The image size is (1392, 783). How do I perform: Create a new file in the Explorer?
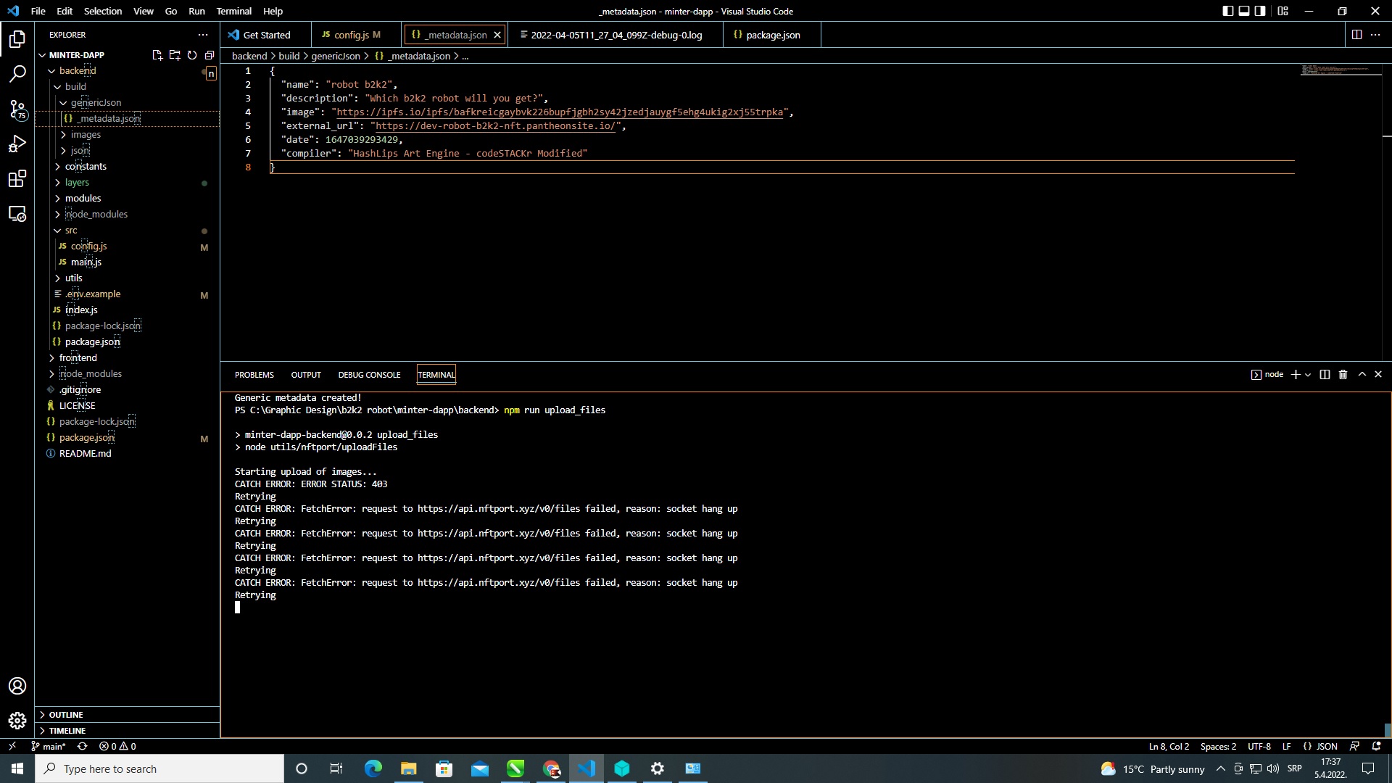click(157, 55)
